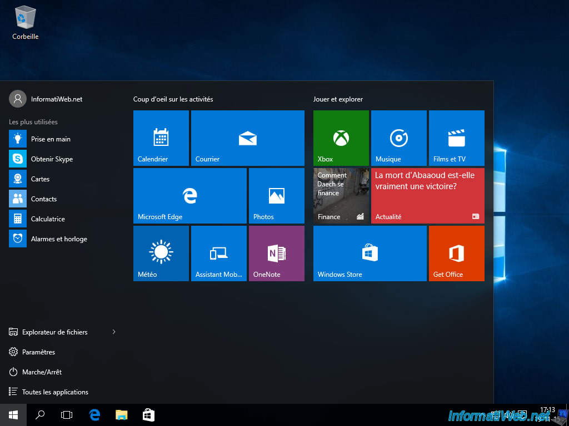Click the Jouer et explorer group heading
Viewport: 569px width, 426px height.
pyautogui.click(x=338, y=99)
